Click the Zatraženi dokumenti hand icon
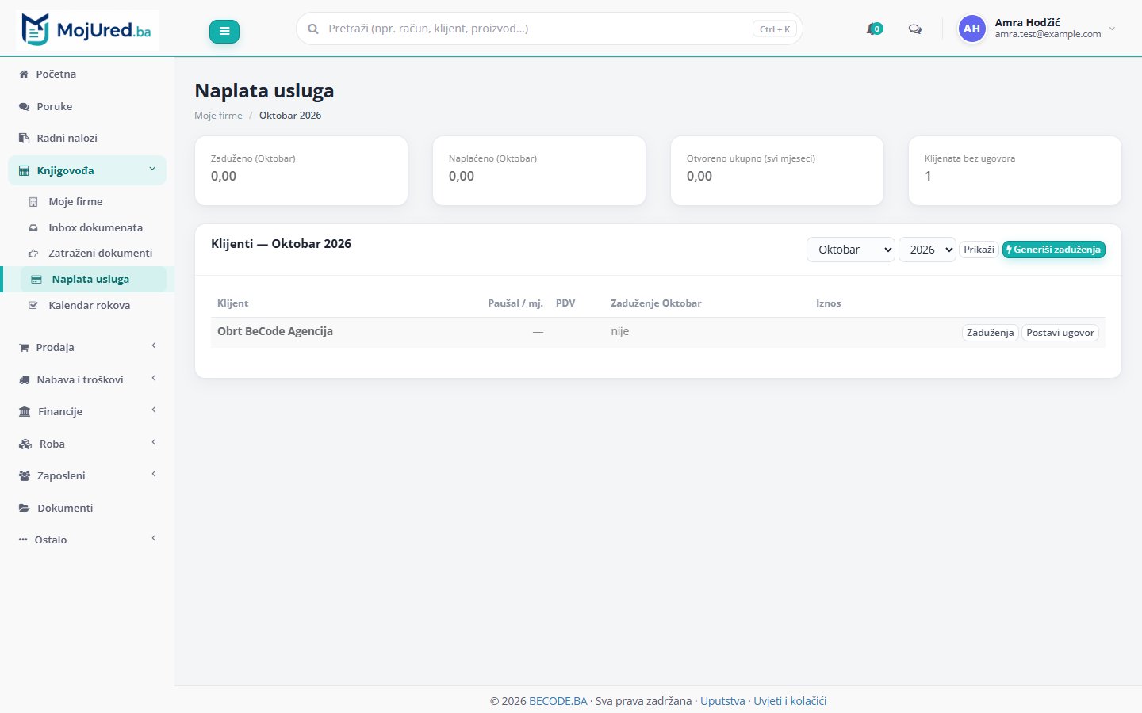1142x713 pixels. [33, 254]
